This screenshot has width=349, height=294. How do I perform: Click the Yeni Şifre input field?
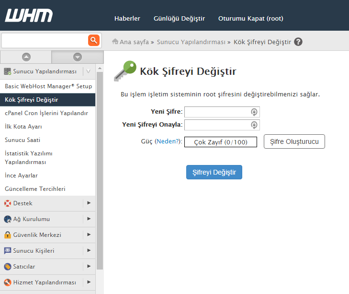coord(217,112)
